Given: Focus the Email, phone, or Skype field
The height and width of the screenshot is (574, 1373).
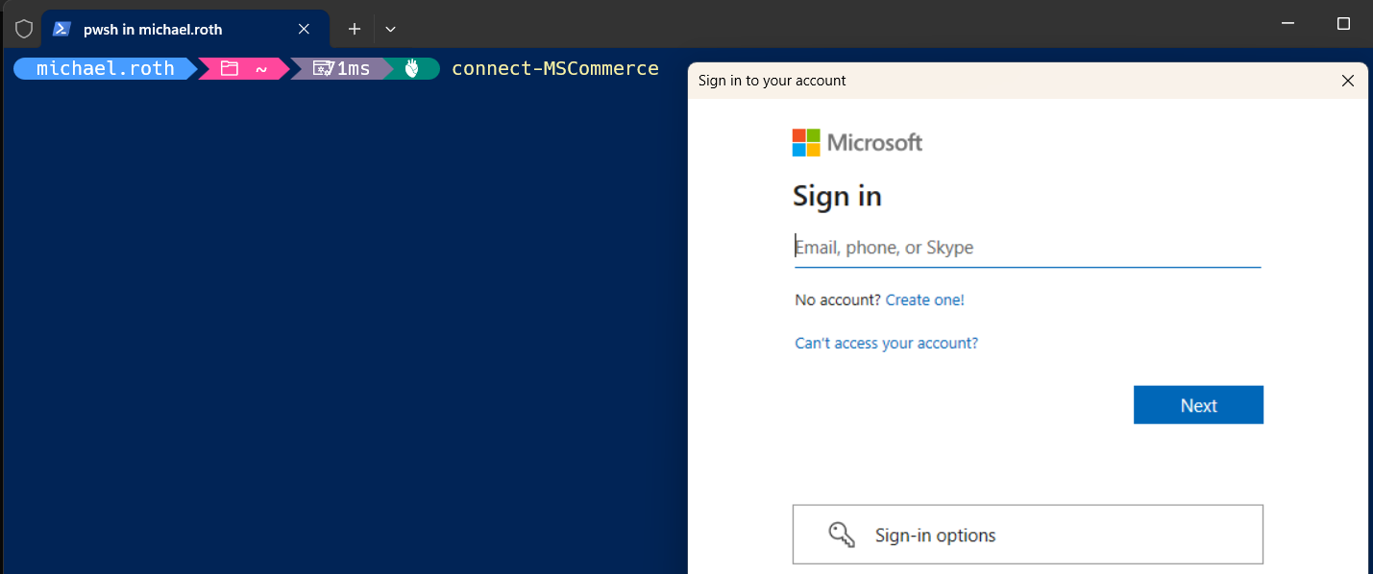Looking at the screenshot, I should 1027,248.
